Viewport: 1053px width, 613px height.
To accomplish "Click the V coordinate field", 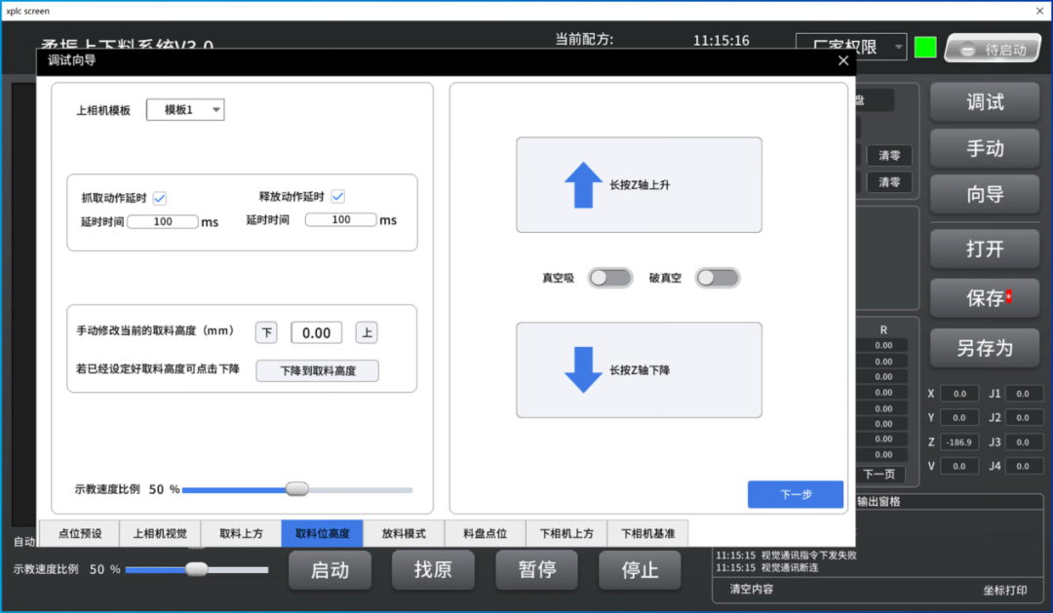I will coord(959,466).
